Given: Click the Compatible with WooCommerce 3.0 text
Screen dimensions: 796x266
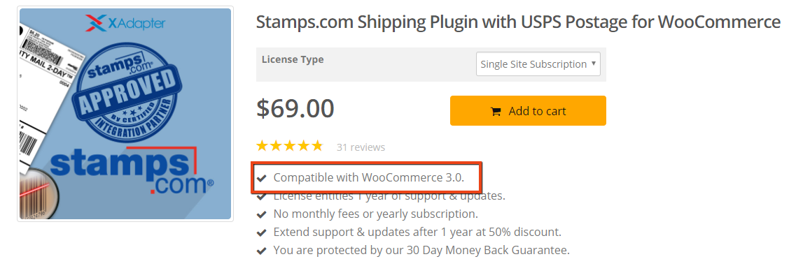Looking at the screenshot, I should click(x=369, y=178).
